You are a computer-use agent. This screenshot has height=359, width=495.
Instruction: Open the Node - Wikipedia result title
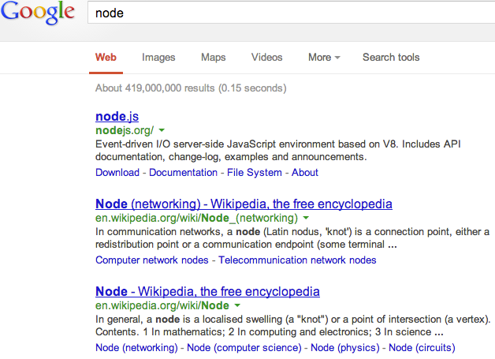pos(207,291)
